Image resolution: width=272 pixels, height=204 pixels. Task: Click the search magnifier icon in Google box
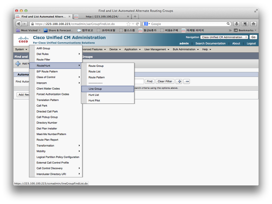tap(228, 24)
